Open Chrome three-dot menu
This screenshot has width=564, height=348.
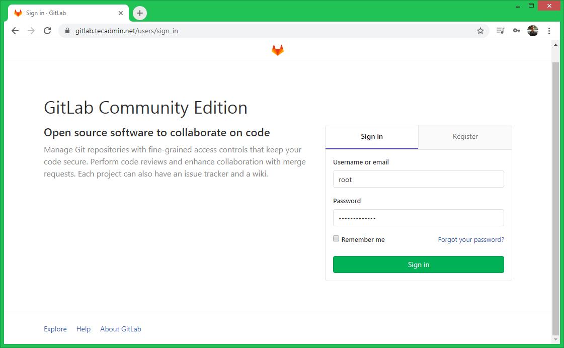549,31
